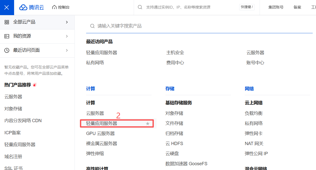
Task: Open 私有网络 under recently visited products
Action: (95, 63)
